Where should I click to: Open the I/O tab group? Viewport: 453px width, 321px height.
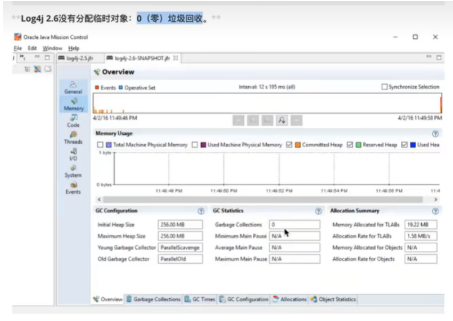73,154
